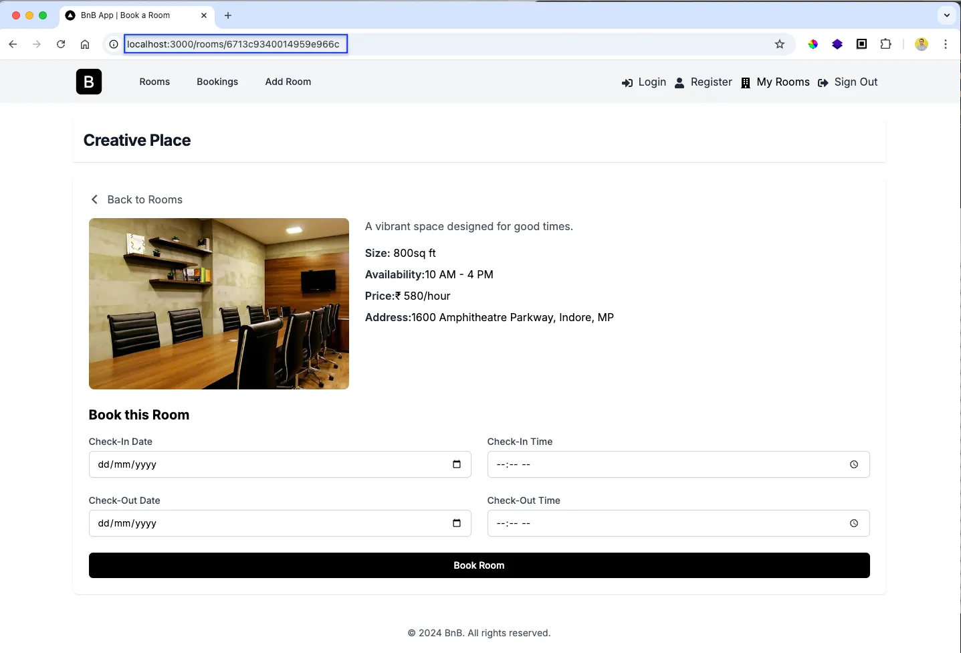Click the BnB 'B' logo icon
Screen dimensions: 961x653
tap(89, 82)
